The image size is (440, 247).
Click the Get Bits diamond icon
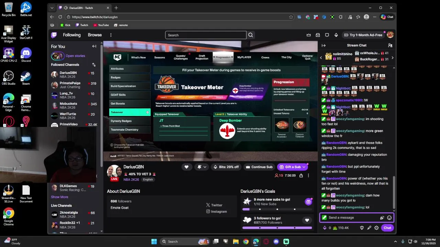click(x=336, y=35)
